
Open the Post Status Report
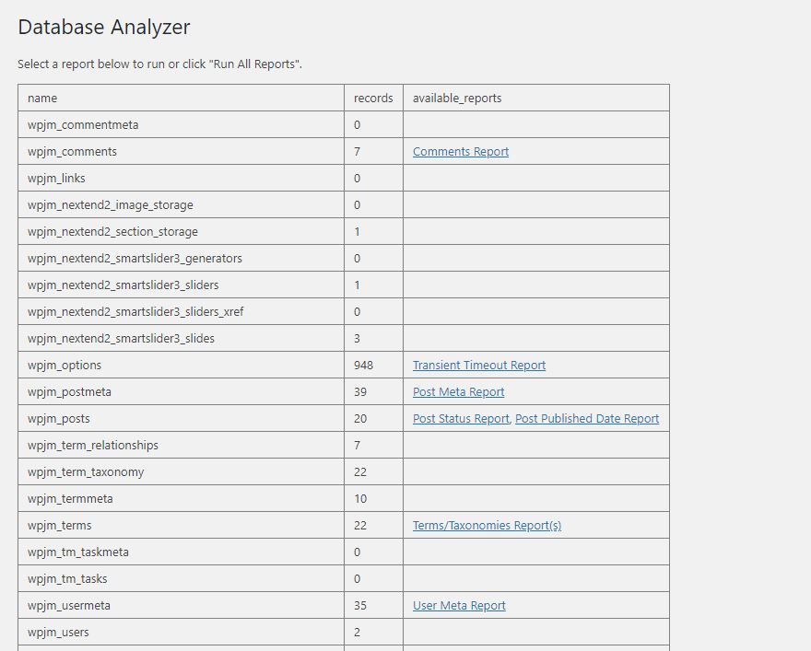click(x=461, y=418)
